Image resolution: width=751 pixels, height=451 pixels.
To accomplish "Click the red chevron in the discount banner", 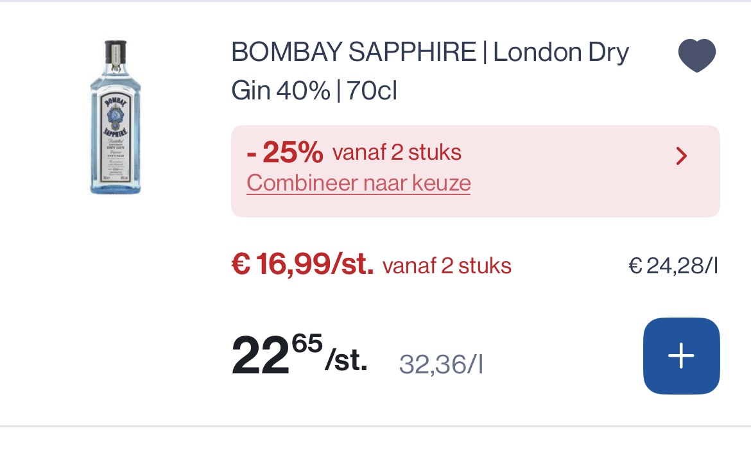I will coord(681,156).
